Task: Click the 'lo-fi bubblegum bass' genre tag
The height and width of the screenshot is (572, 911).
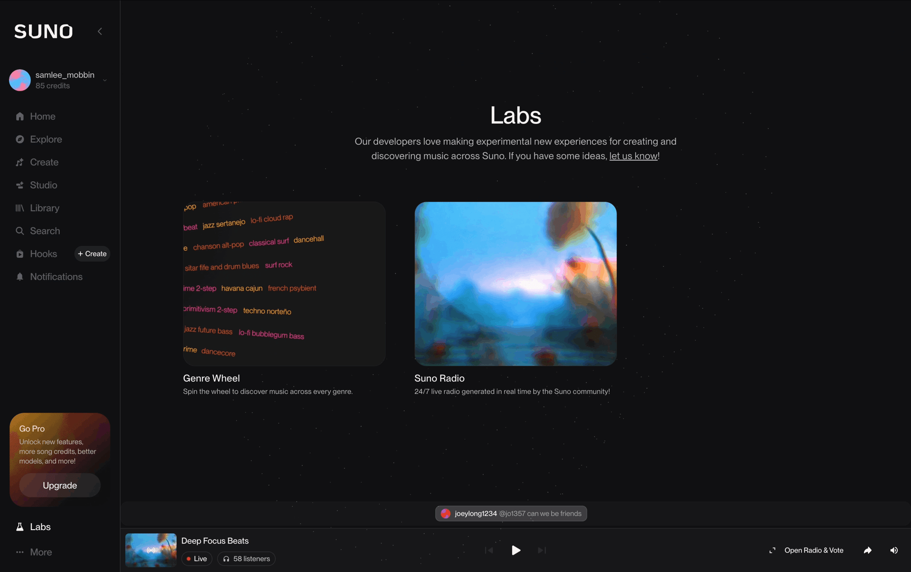Action: (x=271, y=334)
